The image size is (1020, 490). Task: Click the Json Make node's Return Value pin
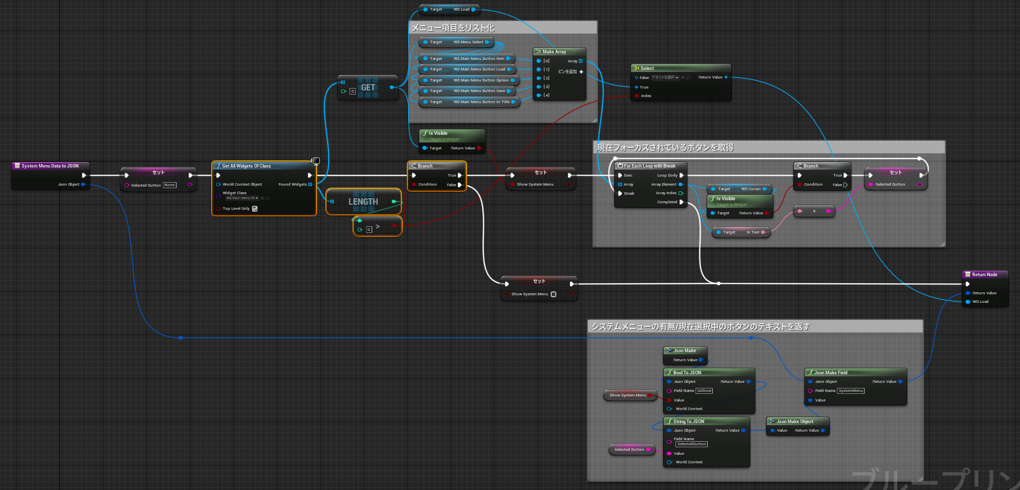pos(701,360)
